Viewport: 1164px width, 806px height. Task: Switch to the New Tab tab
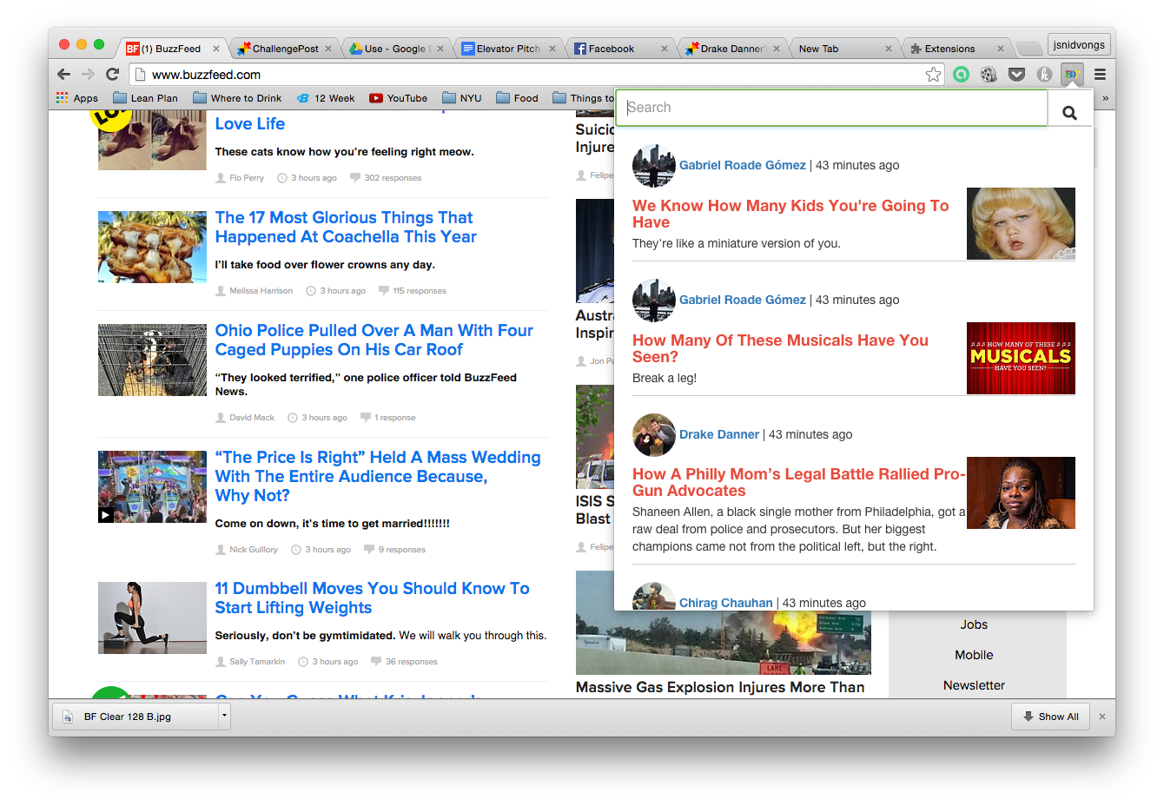[844, 49]
